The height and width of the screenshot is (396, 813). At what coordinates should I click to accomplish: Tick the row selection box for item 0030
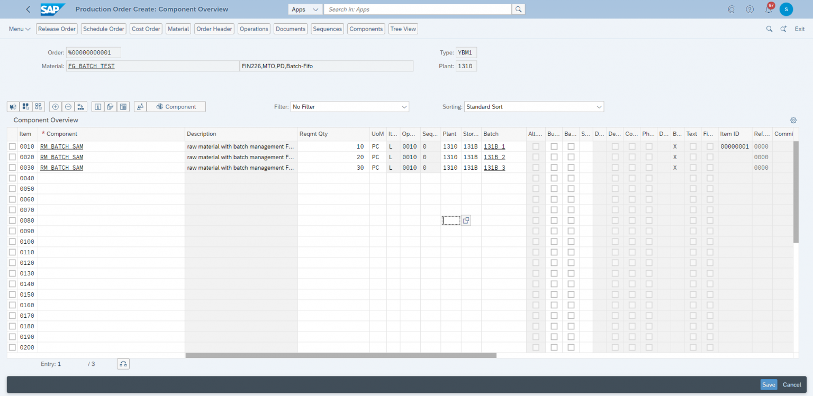click(13, 168)
